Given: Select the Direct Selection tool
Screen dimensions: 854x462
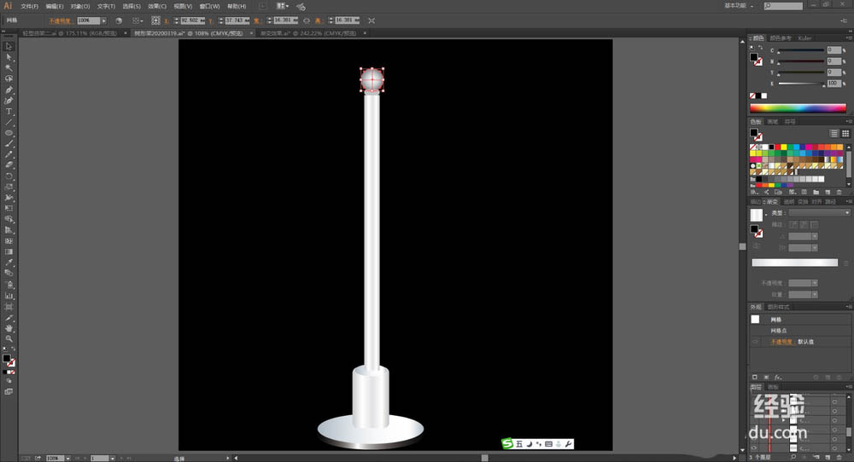Looking at the screenshot, I should tap(9, 57).
